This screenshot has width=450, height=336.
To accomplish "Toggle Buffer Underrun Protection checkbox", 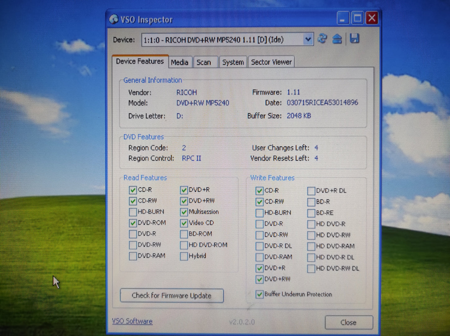I will [x=259, y=294].
